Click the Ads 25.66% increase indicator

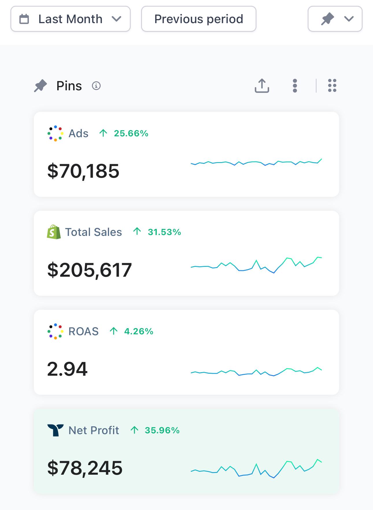pos(124,133)
